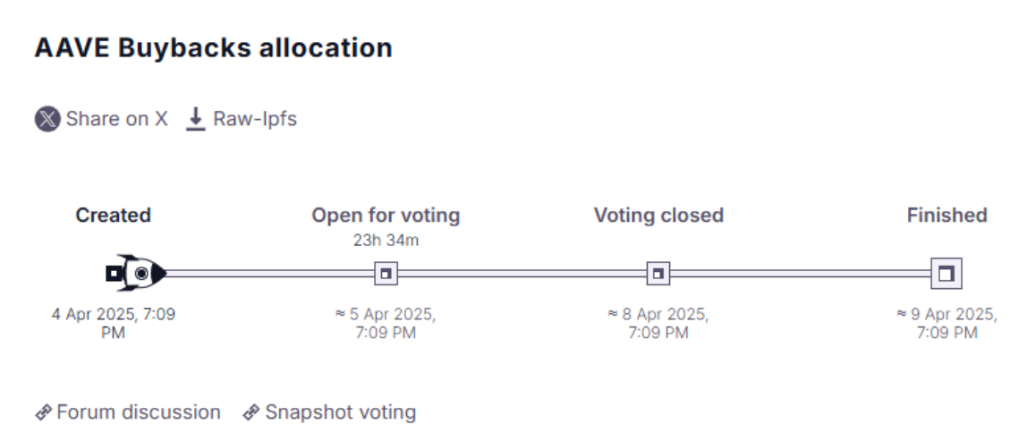Click the chain icon beside Snapshot voting
Image resolution: width=1027 pixels, height=433 pixels.
pos(251,412)
